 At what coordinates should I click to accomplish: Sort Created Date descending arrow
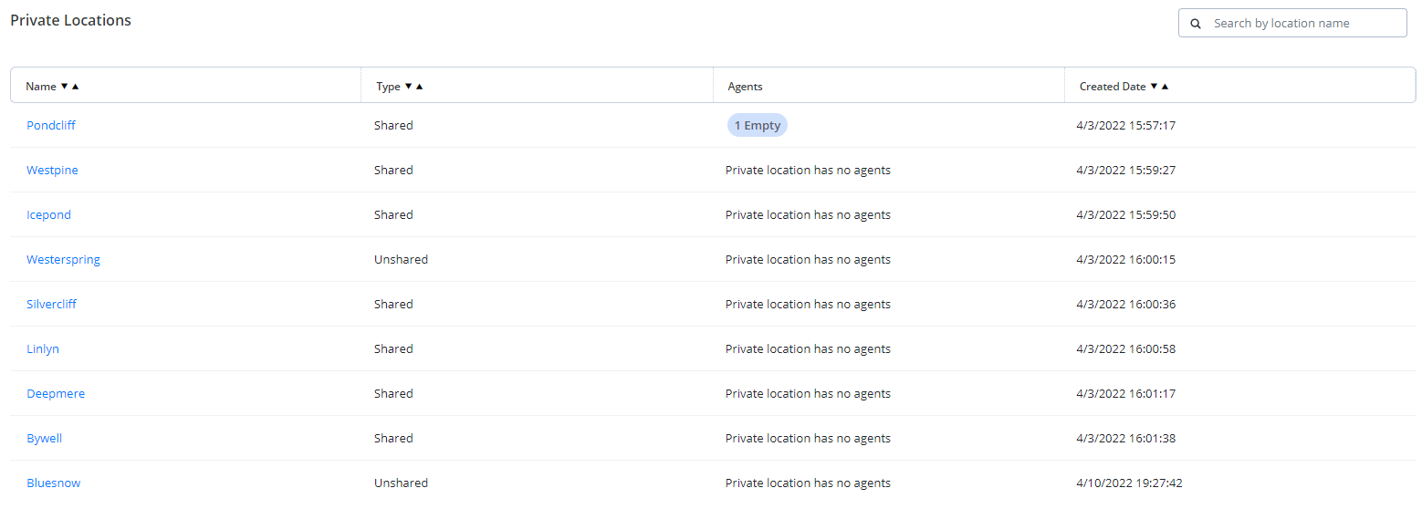click(x=1154, y=87)
